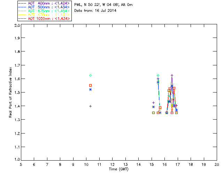Click the AOT 500nm legend entry
Image resolution: width=223 pixels, height=178 pixels.
click(x=44, y=7)
